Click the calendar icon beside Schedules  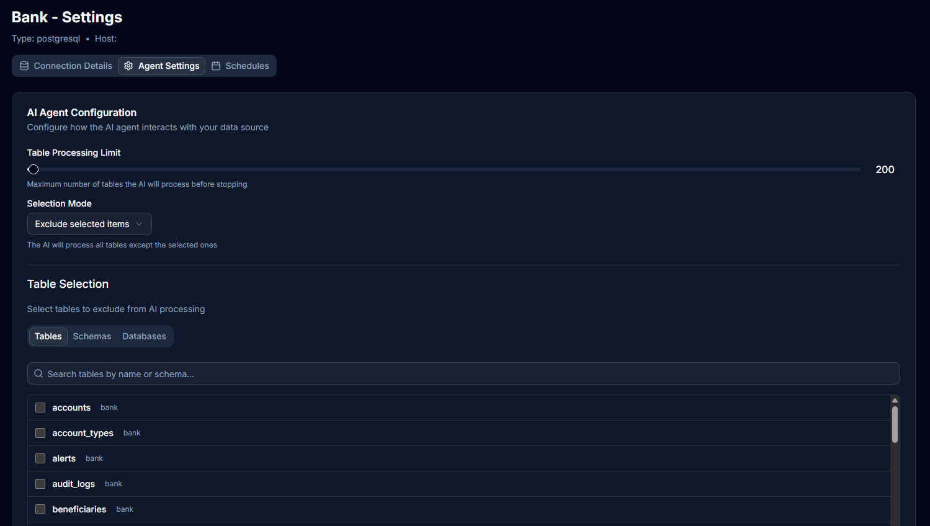click(216, 66)
